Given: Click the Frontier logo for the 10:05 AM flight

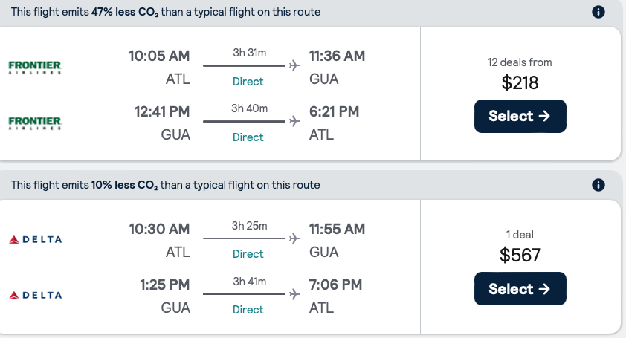Looking at the screenshot, I should (x=34, y=67).
